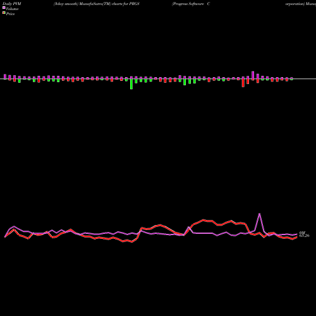The image size is (316, 316).
Task: Click the sharp peak of the magenta volume line
Action: pyautogui.click(x=259, y=214)
